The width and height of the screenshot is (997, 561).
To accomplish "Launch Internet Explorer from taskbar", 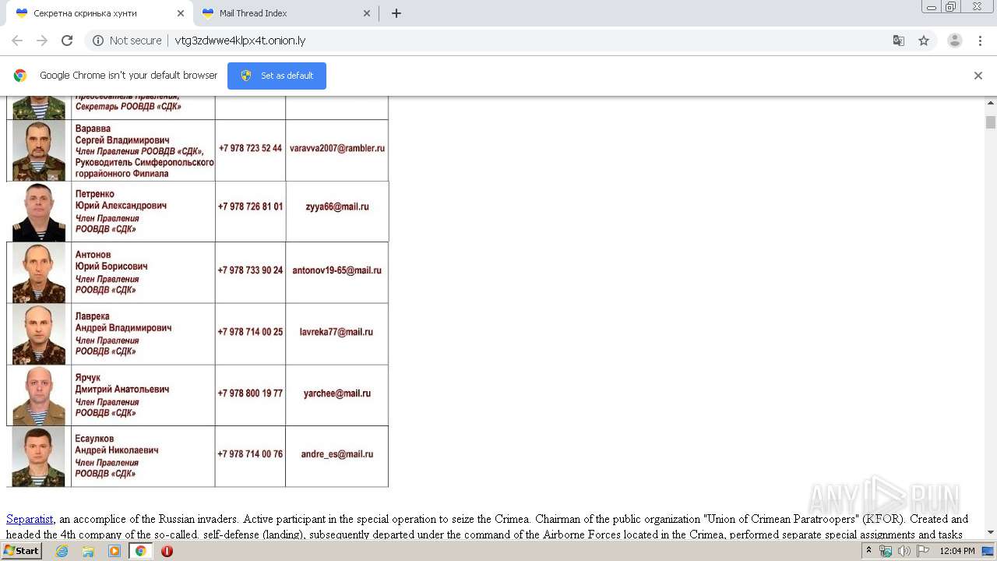I will [62, 551].
